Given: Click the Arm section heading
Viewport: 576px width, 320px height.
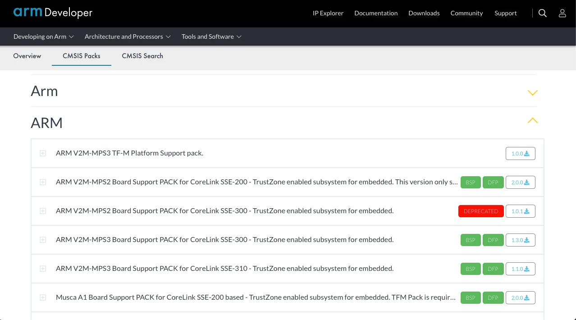Looking at the screenshot, I should (x=44, y=91).
